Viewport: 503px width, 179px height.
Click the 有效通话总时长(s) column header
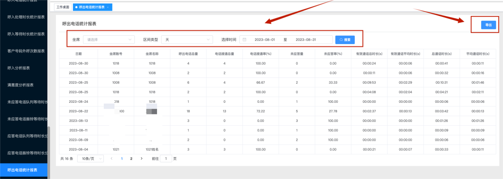[x=369, y=54]
